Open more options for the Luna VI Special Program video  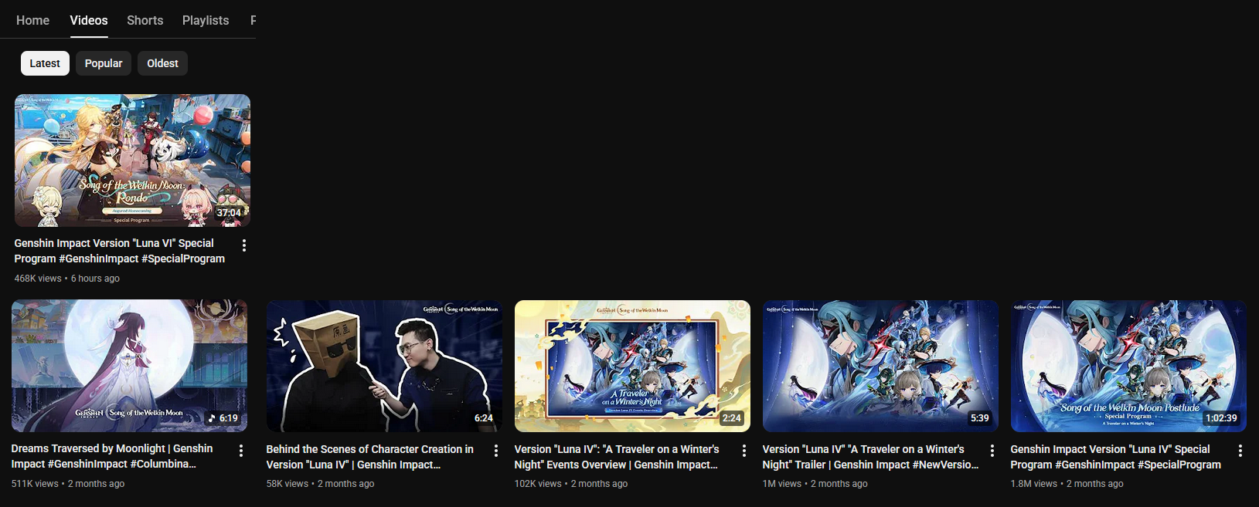coord(244,245)
